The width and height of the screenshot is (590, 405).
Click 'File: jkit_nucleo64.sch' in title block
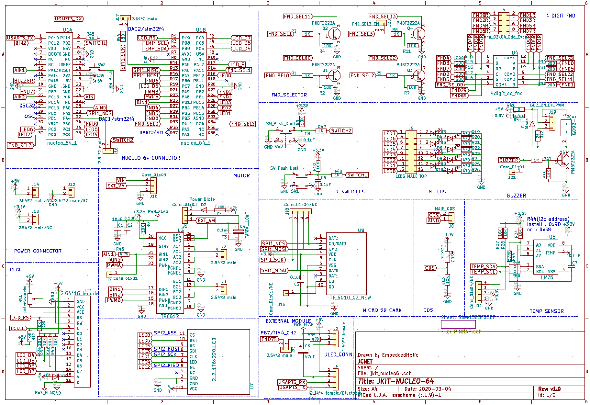coord(386,373)
